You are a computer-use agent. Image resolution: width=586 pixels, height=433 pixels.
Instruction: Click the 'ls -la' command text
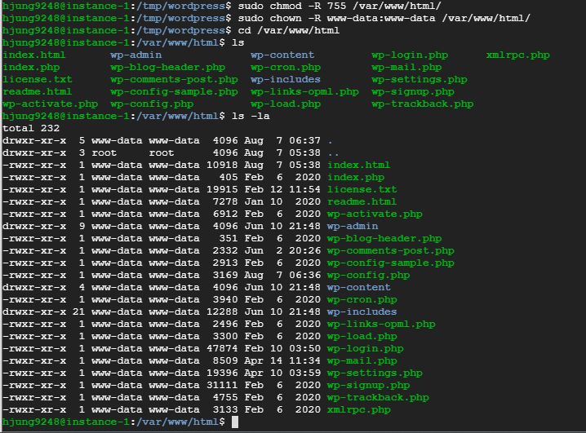(251, 116)
